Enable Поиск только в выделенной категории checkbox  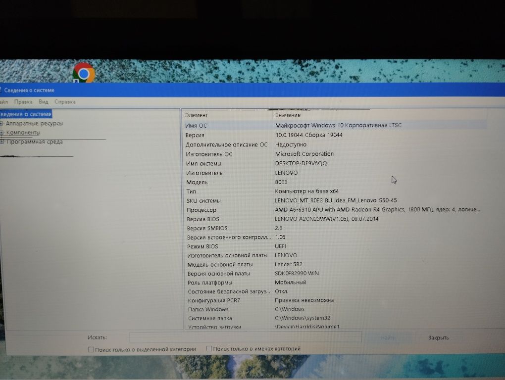coord(91,349)
